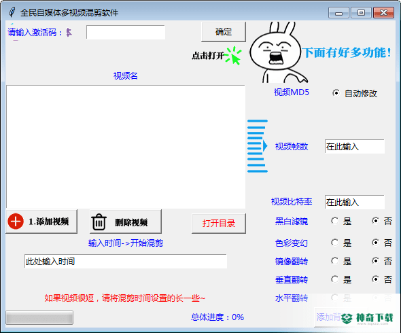
Task: Click the 视频帧数 label
Action: (292, 147)
